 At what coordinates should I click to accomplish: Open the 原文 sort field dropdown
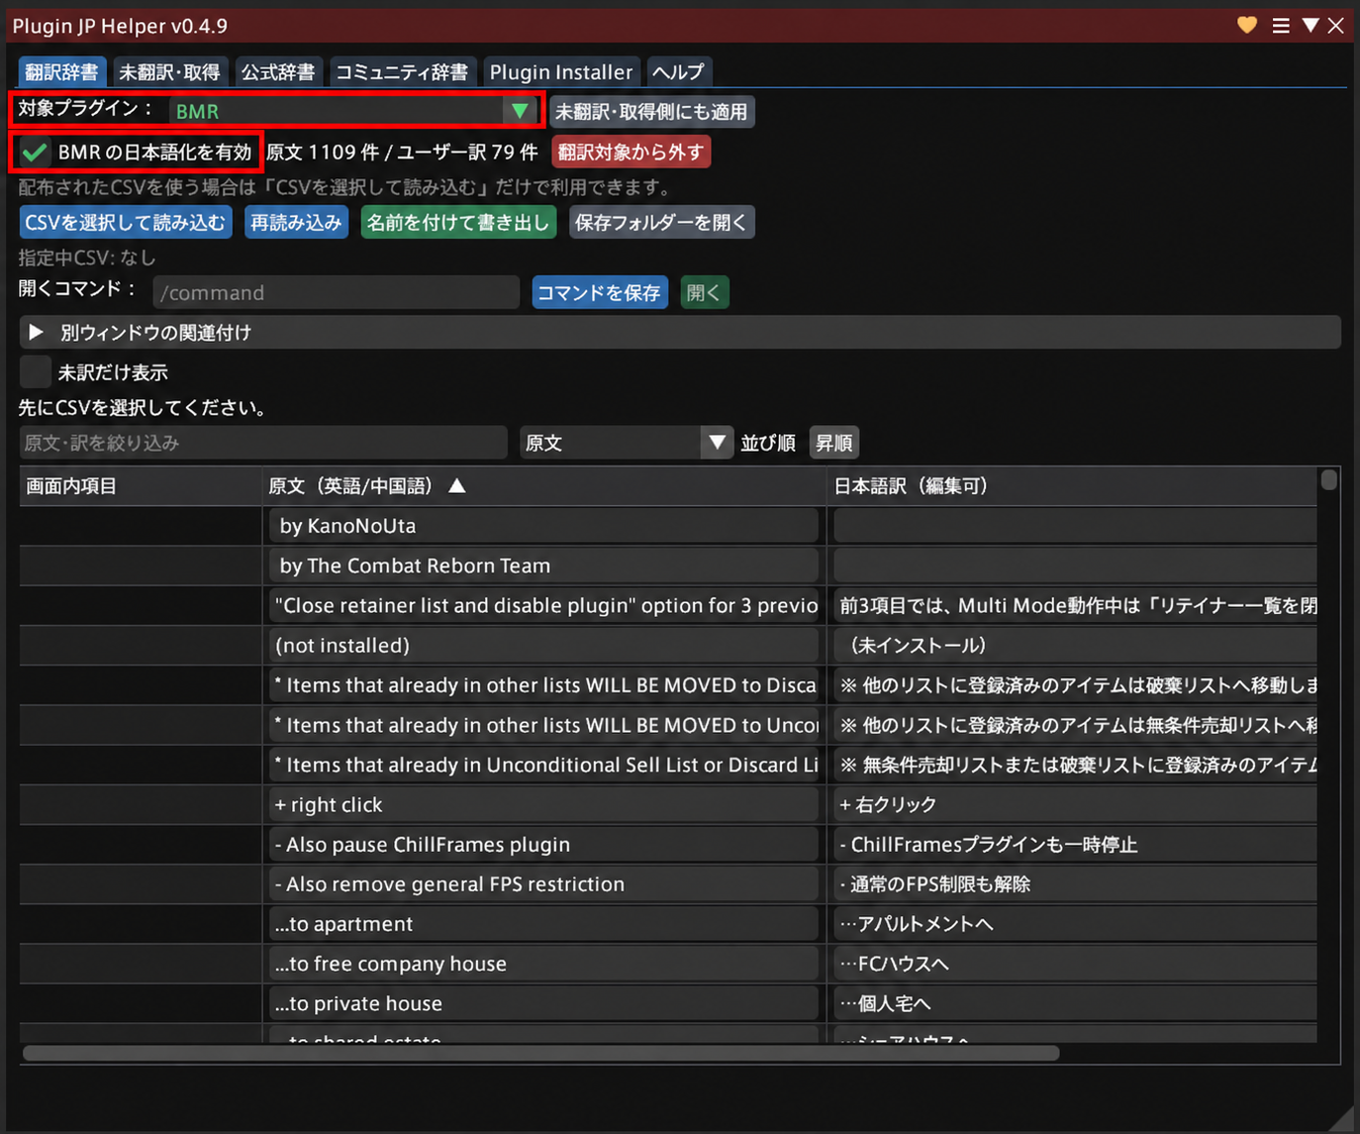(627, 443)
